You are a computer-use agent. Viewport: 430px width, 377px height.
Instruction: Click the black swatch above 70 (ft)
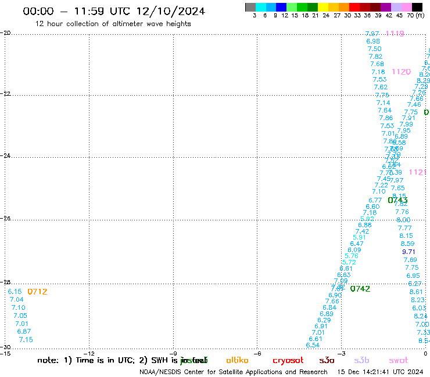(x=417, y=7)
